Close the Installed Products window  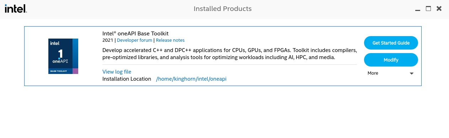(439, 8)
